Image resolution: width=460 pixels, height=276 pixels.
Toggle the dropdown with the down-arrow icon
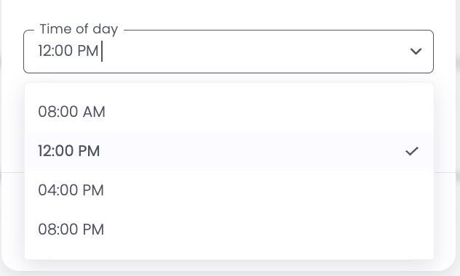(416, 52)
